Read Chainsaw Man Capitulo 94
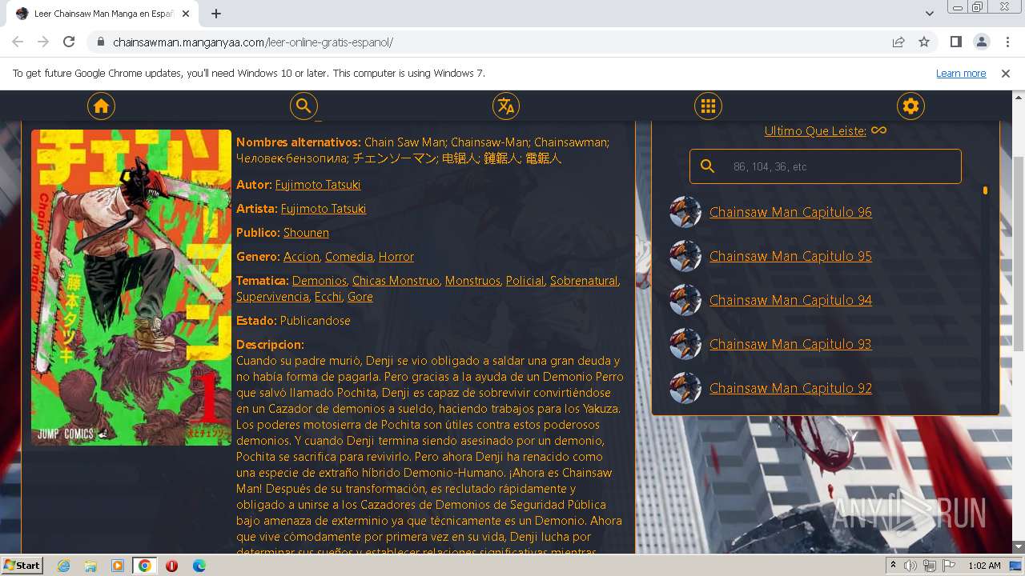 pos(790,300)
